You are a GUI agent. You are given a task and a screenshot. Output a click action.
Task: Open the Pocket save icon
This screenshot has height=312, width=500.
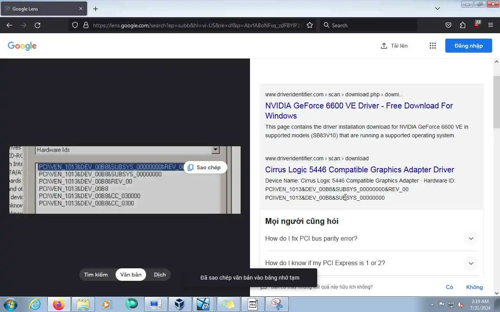[448, 25]
